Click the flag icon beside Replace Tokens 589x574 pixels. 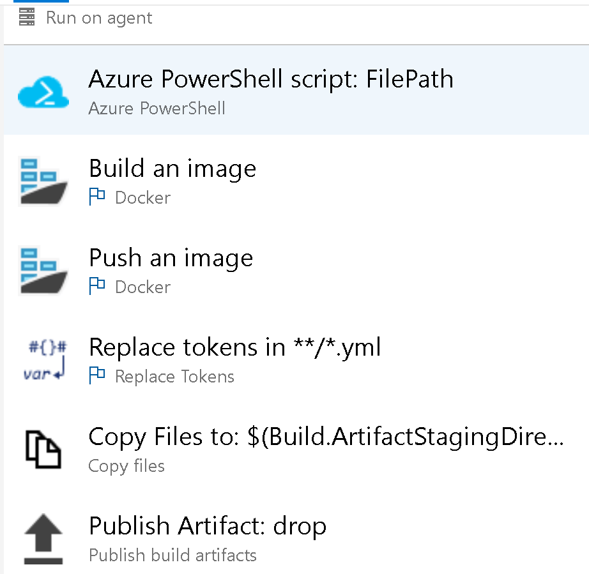(x=97, y=376)
